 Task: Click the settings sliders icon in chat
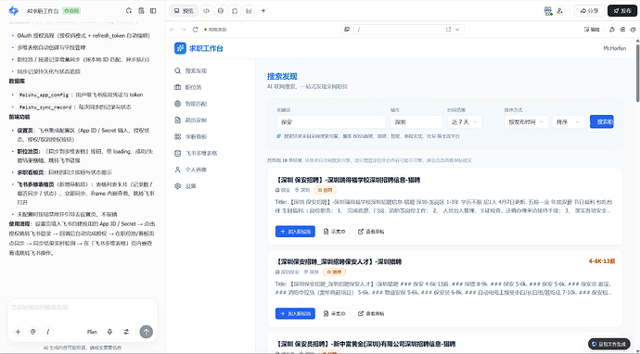click(x=126, y=332)
